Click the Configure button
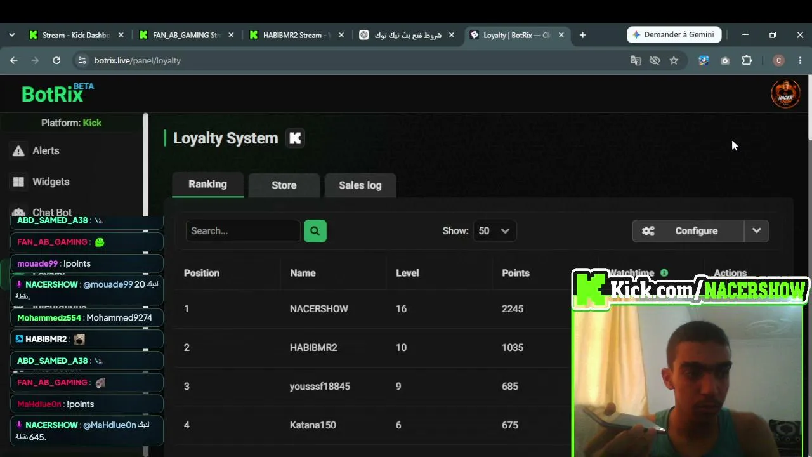This screenshot has height=457, width=812. pos(688,231)
